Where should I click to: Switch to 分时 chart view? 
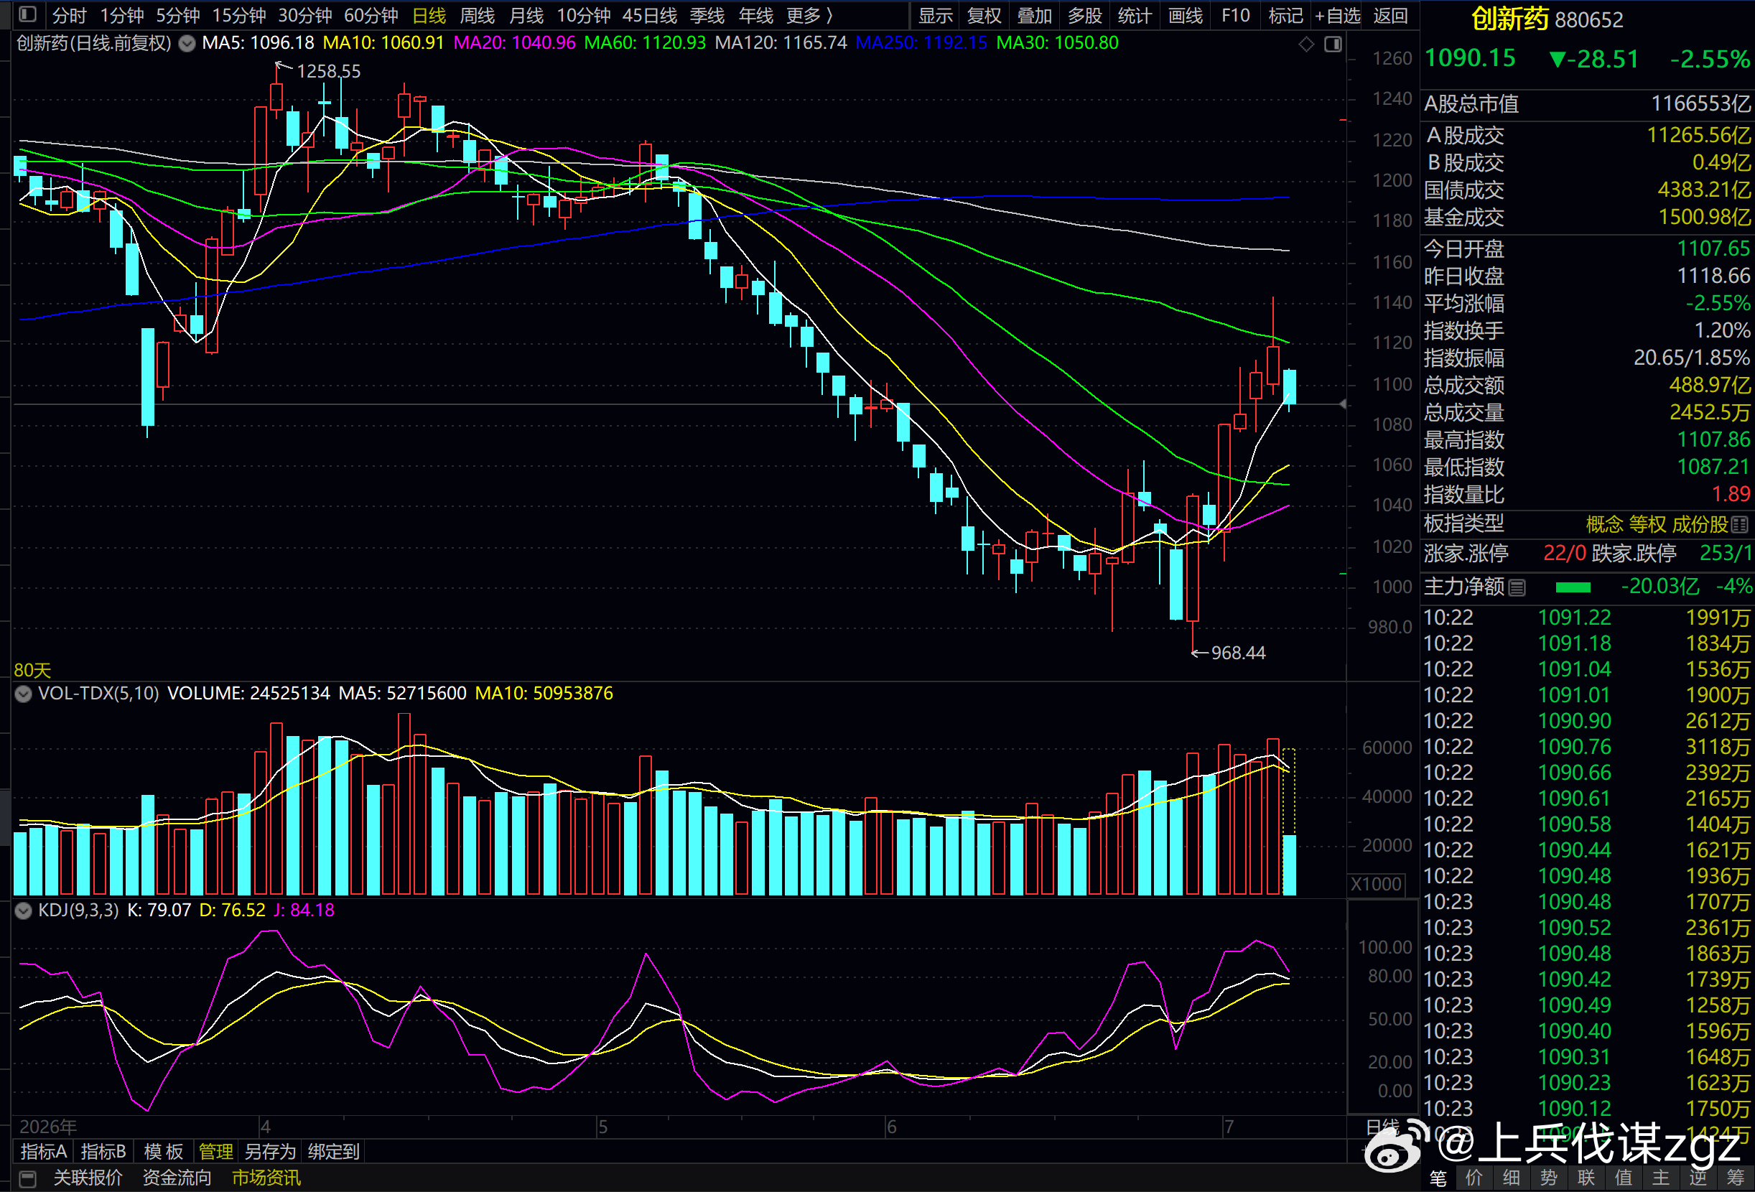[69, 15]
